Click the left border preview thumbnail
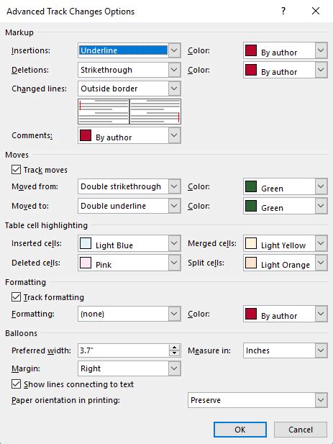333x444 pixels. coord(104,112)
